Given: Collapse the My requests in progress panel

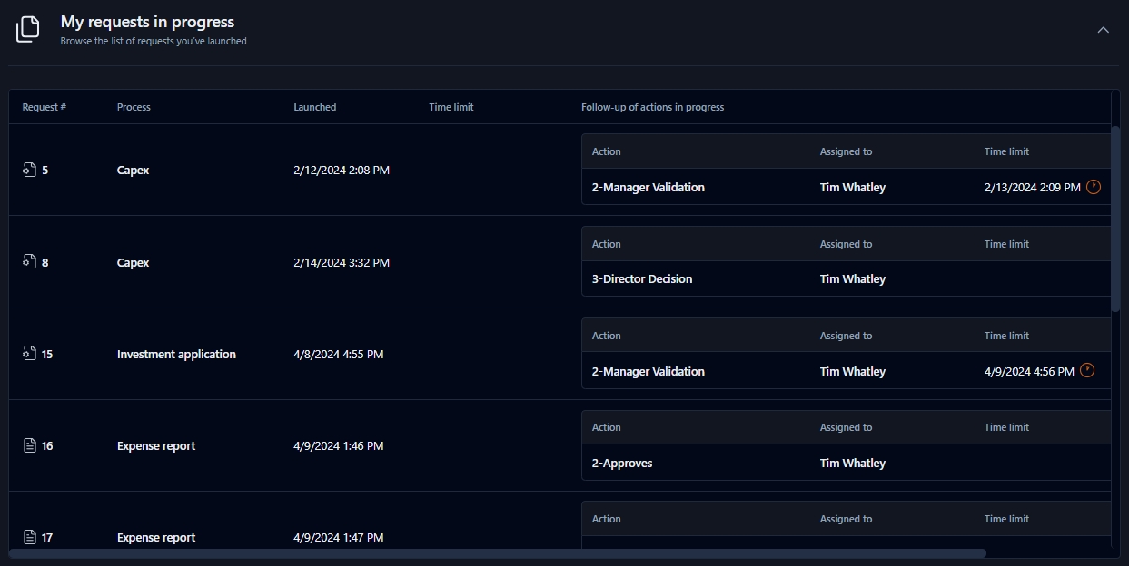Looking at the screenshot, I should click(1103, 30).
